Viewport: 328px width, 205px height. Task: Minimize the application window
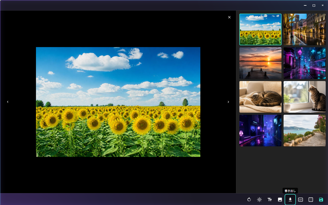coord(305,5)
